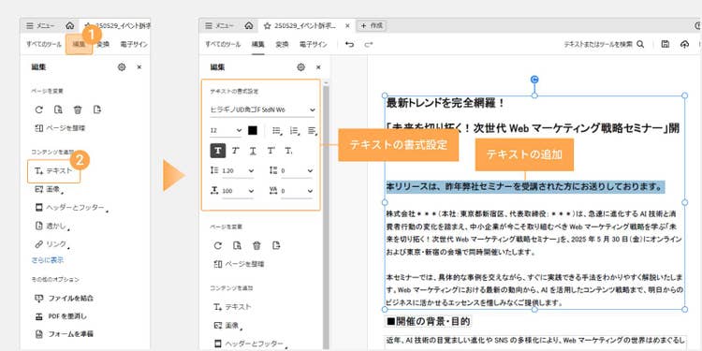Go to home icon in right window
The height and width of the screenshot is (351, 702).
(249, 26)
